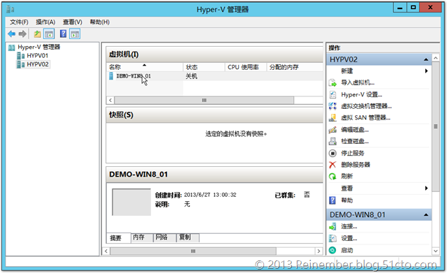447x273 pixels.
Task: Click the 创建时间 value 2013/6/27 13:00:32
Action: [210, 195]
